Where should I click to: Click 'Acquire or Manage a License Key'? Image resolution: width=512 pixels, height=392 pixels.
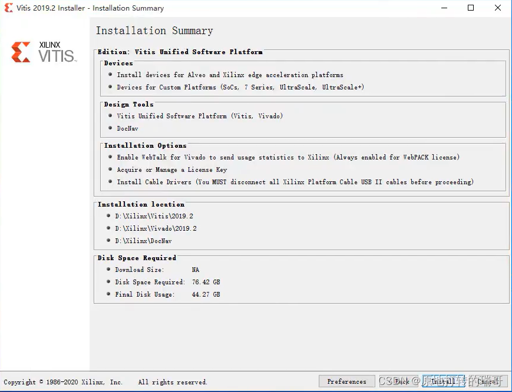[172, 170]
